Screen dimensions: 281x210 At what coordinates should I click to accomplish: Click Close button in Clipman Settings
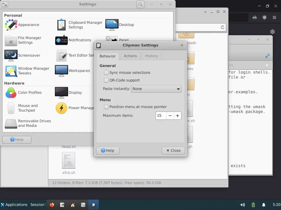pos(173,151)
